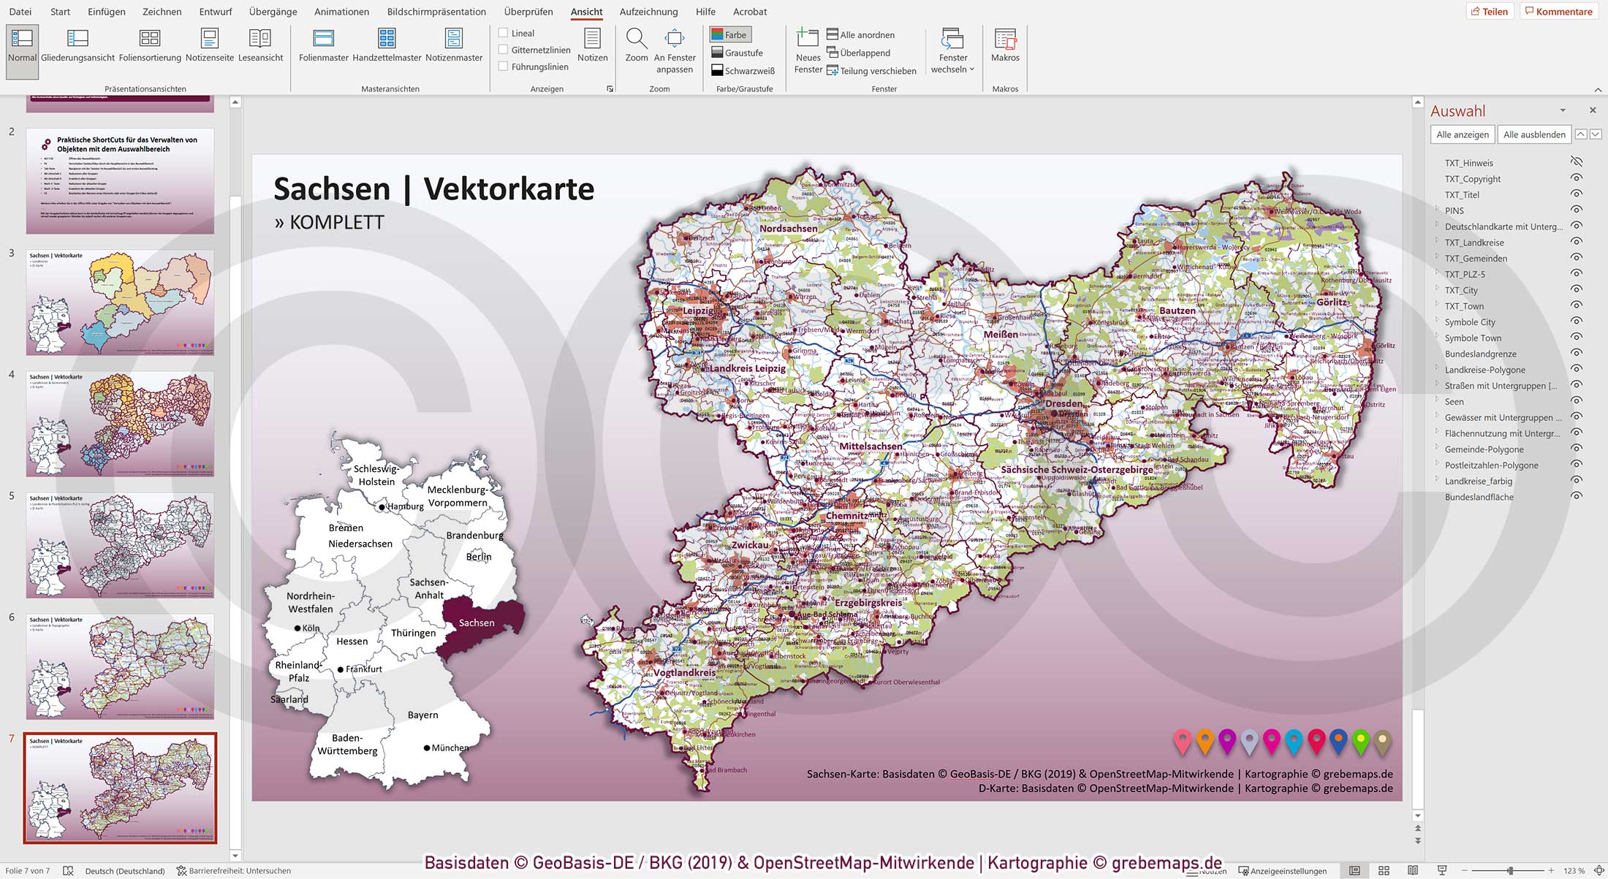Image resolution: width=1608 pixels, height=879 pixels.
Task: Toggle visibility of the Seen layer
Action: (x=1575, y=401)
